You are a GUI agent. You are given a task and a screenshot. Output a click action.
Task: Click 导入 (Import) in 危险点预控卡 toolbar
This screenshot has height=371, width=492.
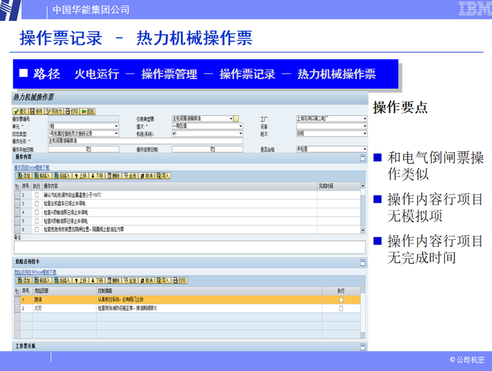click(163, 280)
